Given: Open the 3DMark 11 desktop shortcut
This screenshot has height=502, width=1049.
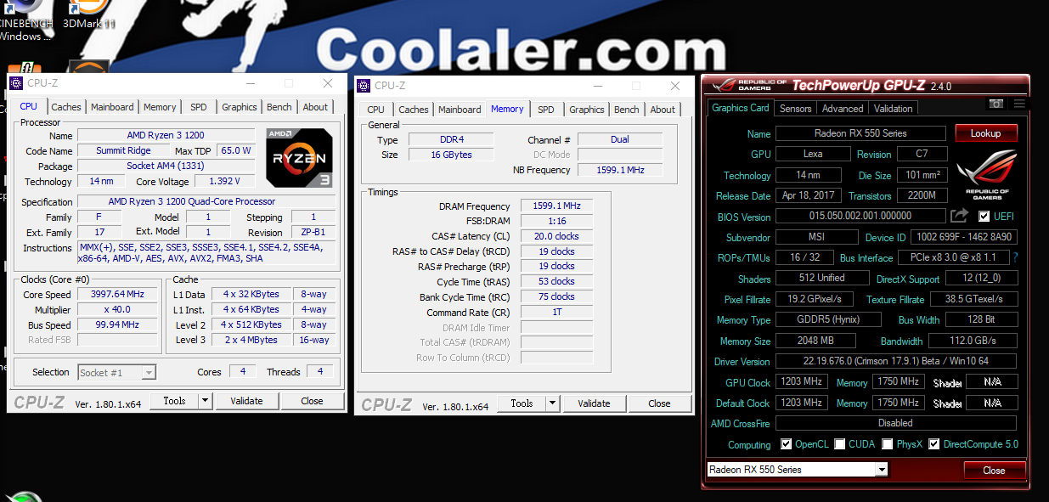Looking at the screenshot, I should [x=89, y=15].
